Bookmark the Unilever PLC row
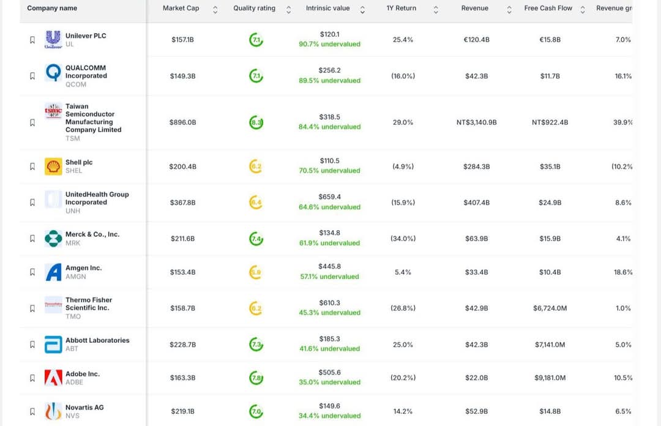The width and height of the screenshot is (661, 426). pyautogui.click(x=32, y=40)
